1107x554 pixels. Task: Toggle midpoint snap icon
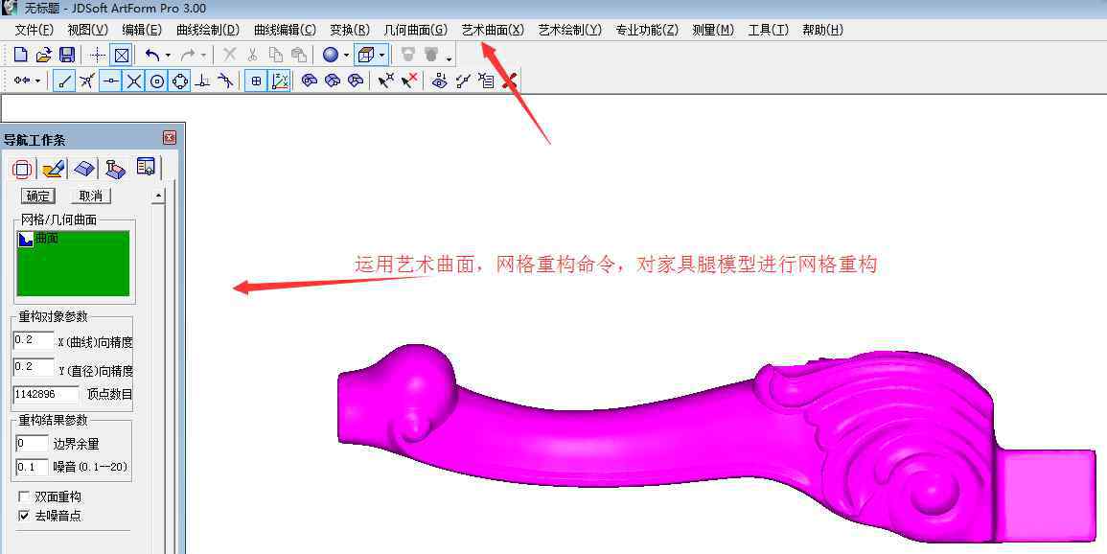tap(110, 81)
